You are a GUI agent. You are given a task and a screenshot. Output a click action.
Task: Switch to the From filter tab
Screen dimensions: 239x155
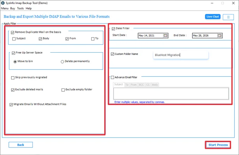[x=134, y=85]
